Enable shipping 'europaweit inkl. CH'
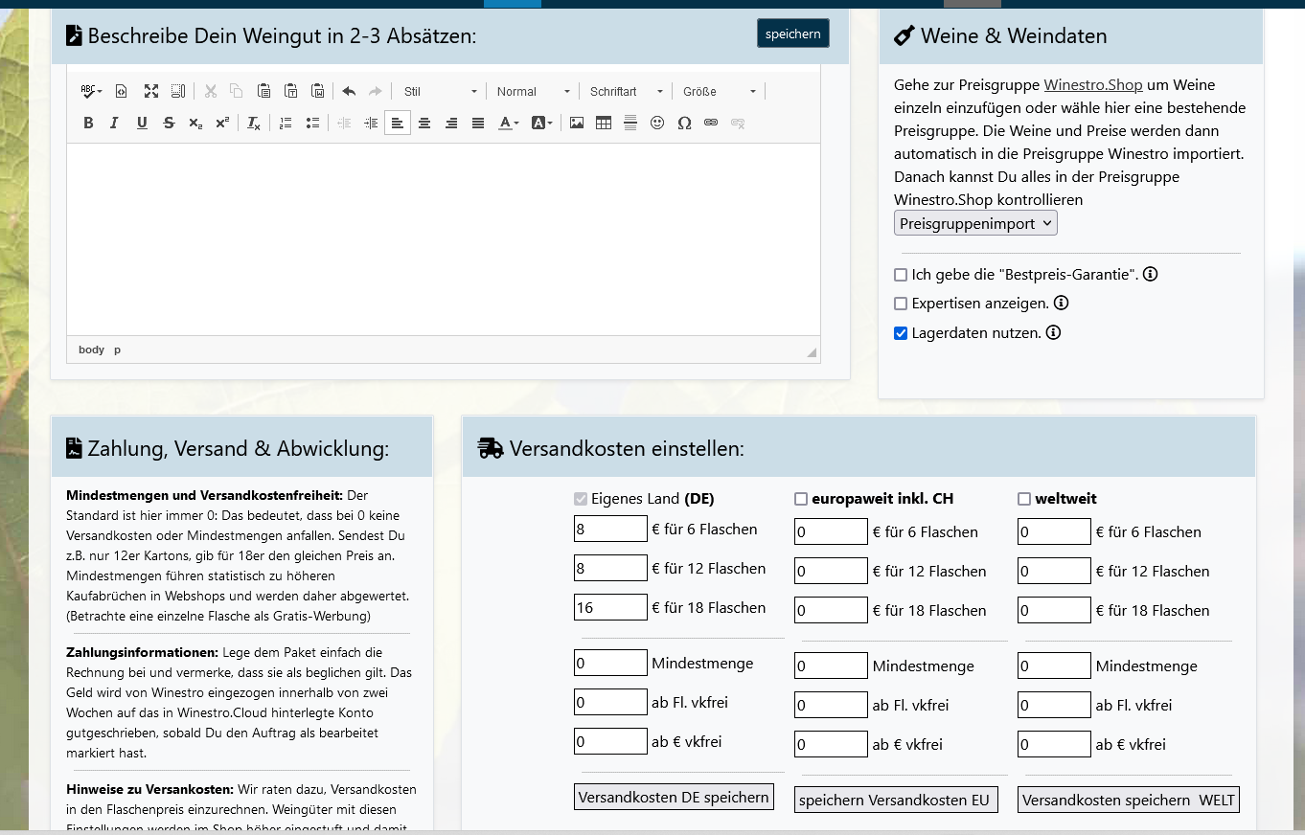 (801, 499)
